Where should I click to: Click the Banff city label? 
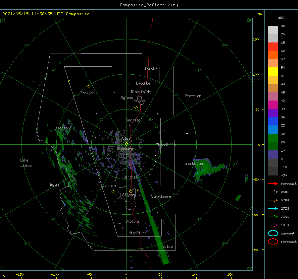(55, 185)
